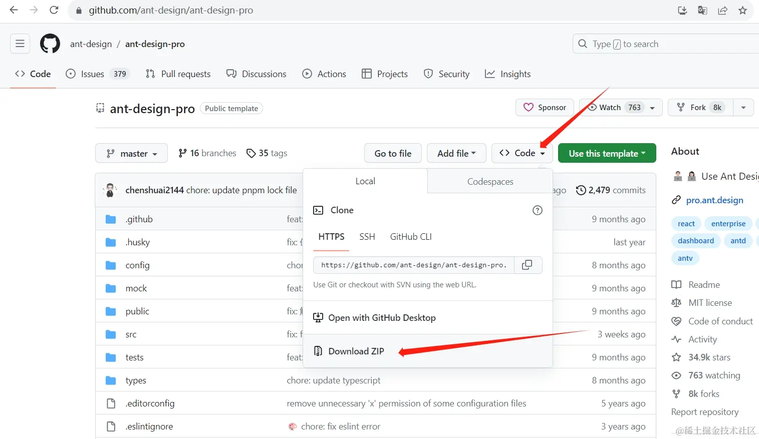This screenshot has width=759, height=439.
Task: Open the Projects tab
Action: click(x=385, y=74)
